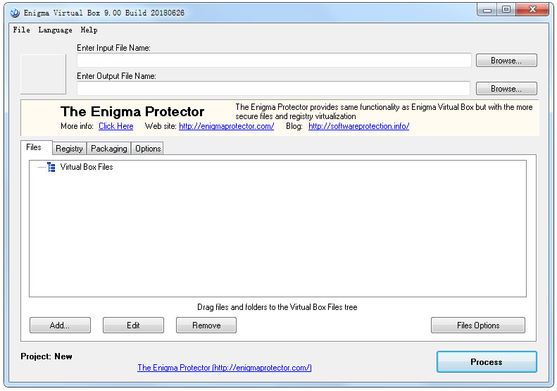The width and height of the screenshot is (557, 391).
Task: Switch to the Options tab
Action: 148,149
